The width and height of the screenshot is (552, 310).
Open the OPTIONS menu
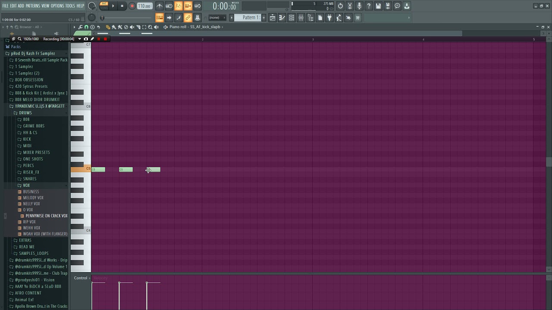click(x=57, y=6)
